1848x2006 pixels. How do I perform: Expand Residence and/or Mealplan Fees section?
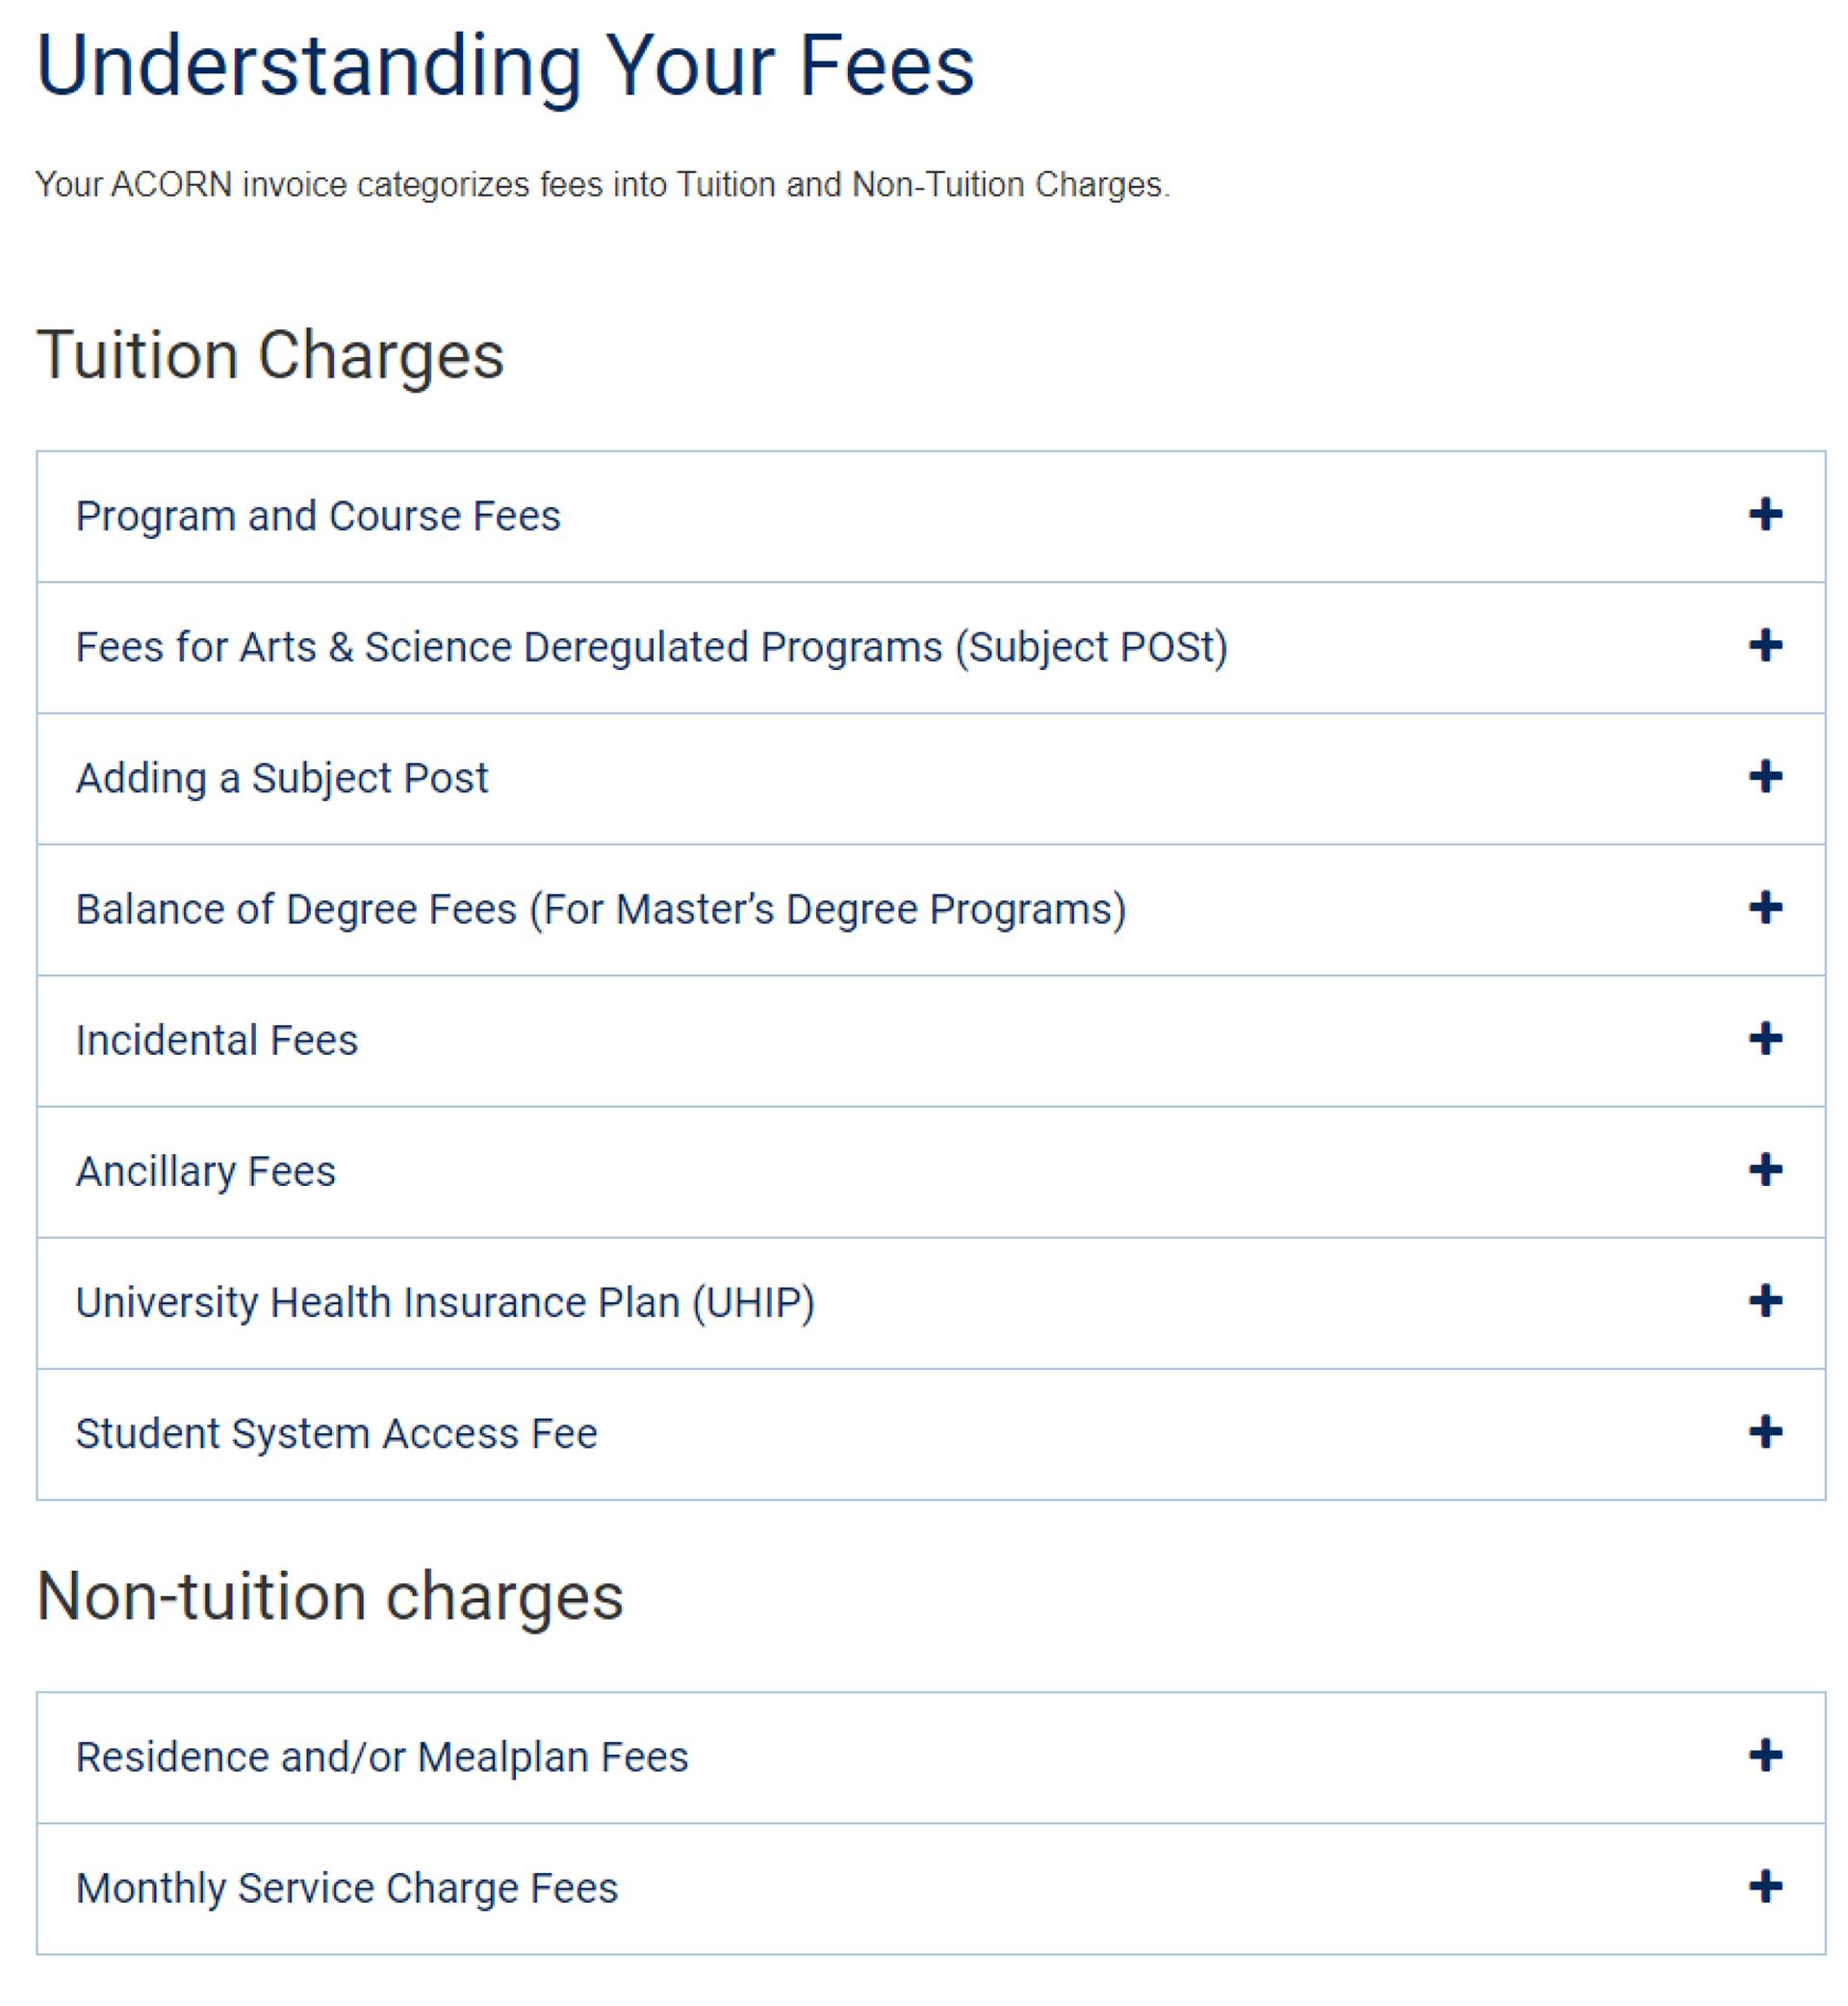coord(931,1758)
